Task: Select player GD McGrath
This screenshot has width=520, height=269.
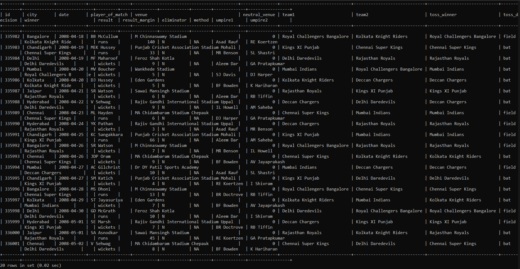Action: click(x=103, y=211)
